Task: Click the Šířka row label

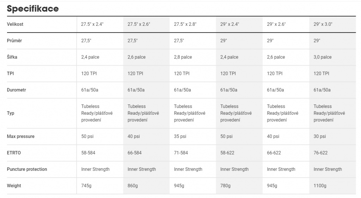Action: pyautogui.click(x=12, y=57)
